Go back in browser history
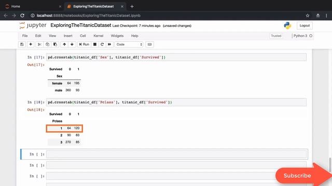Image resolution: width=332 pixels, height=186 pixels. (6, 16)
